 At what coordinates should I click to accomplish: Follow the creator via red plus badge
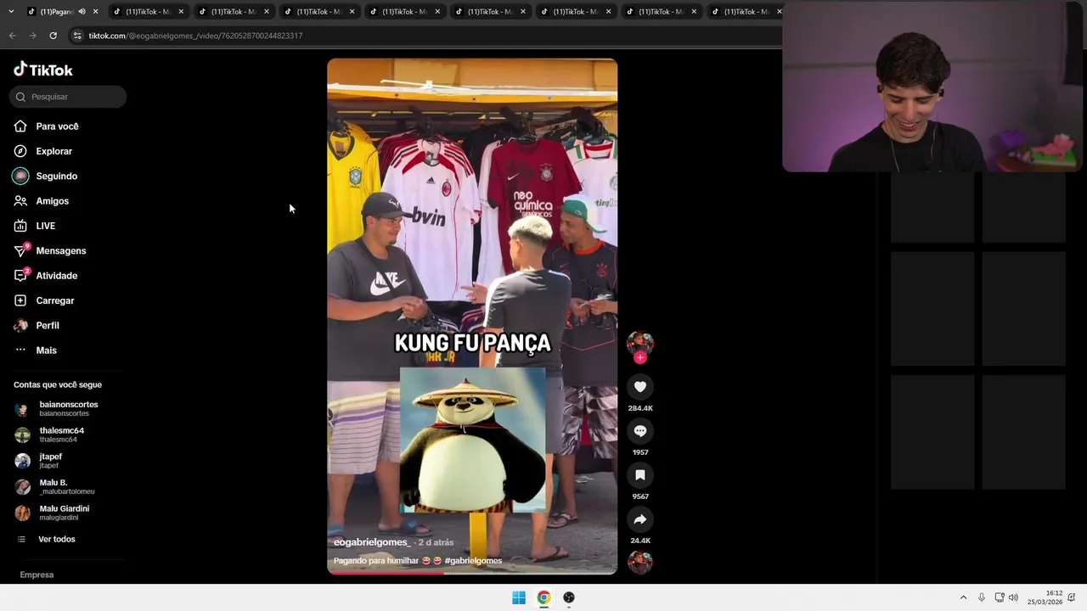click(640, 357)
